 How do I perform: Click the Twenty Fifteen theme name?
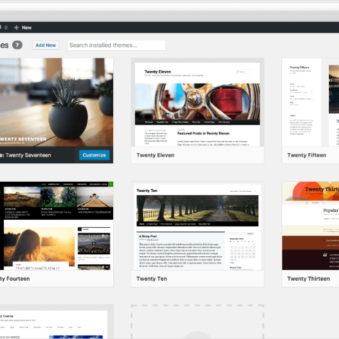tap(306, 155)
